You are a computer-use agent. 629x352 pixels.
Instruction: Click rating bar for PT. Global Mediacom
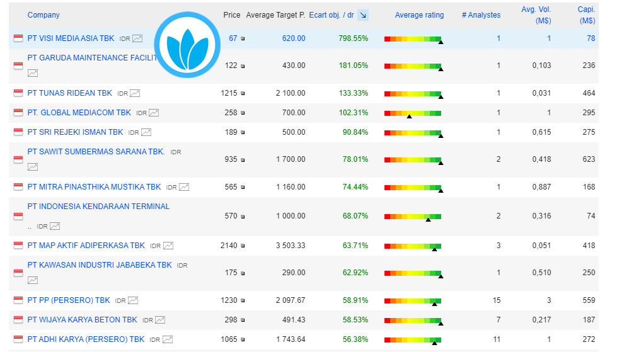(x=412, y=113)
